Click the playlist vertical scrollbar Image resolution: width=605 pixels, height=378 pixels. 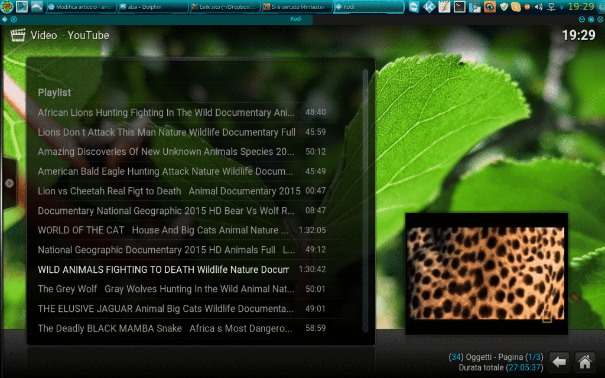click(365, 201)
